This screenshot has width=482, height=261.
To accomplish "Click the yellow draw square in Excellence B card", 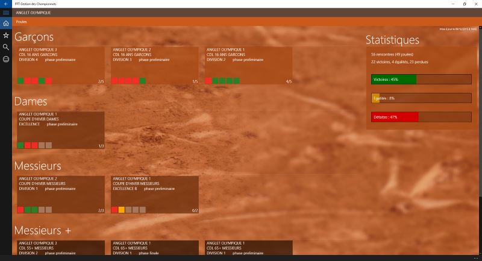I will click(122, 210).
